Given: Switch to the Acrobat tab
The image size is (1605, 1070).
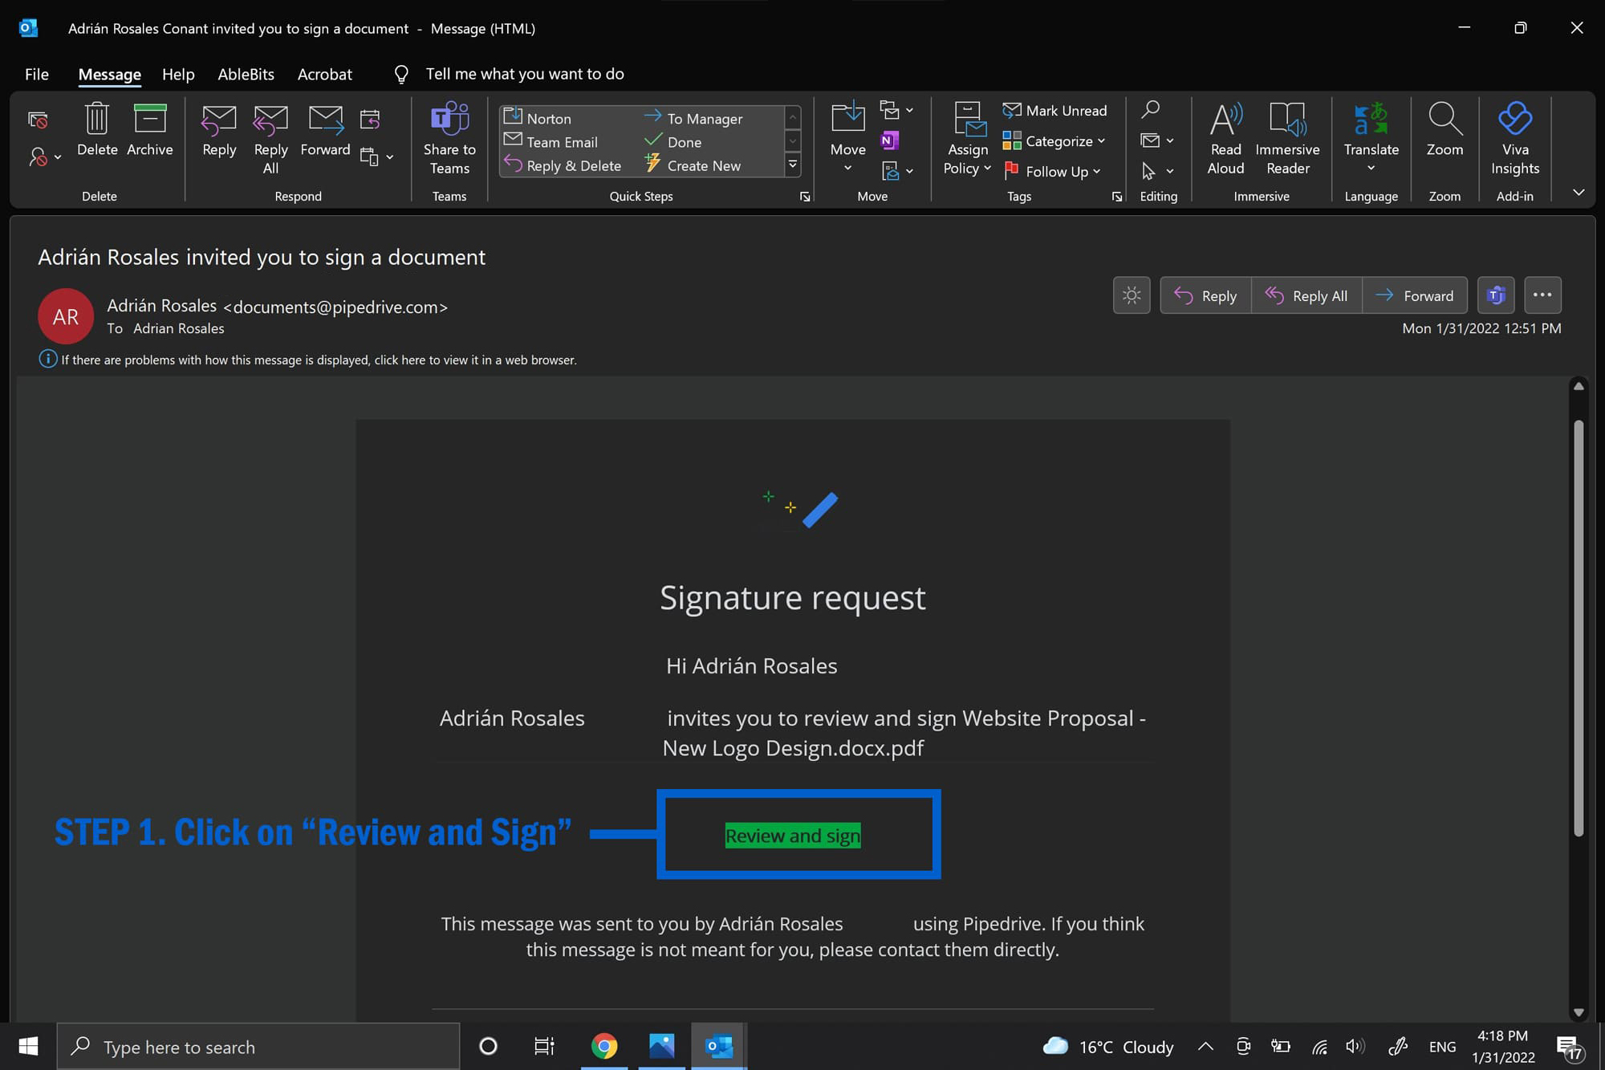Looking at the screenshot, I should click(x=324, y=74).
